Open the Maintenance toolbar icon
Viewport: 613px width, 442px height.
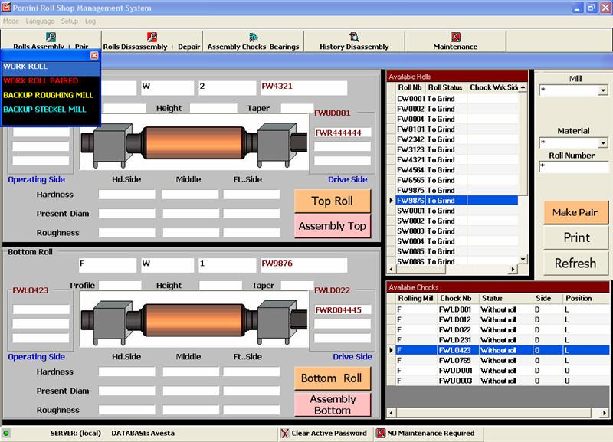455,37
